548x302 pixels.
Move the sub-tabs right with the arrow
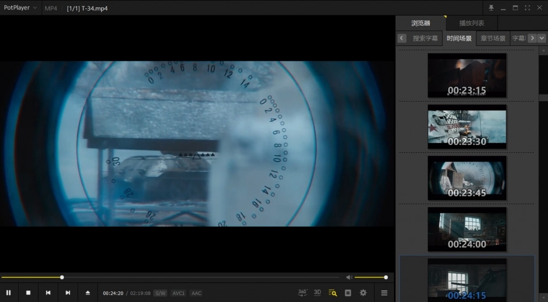[532, 38]
